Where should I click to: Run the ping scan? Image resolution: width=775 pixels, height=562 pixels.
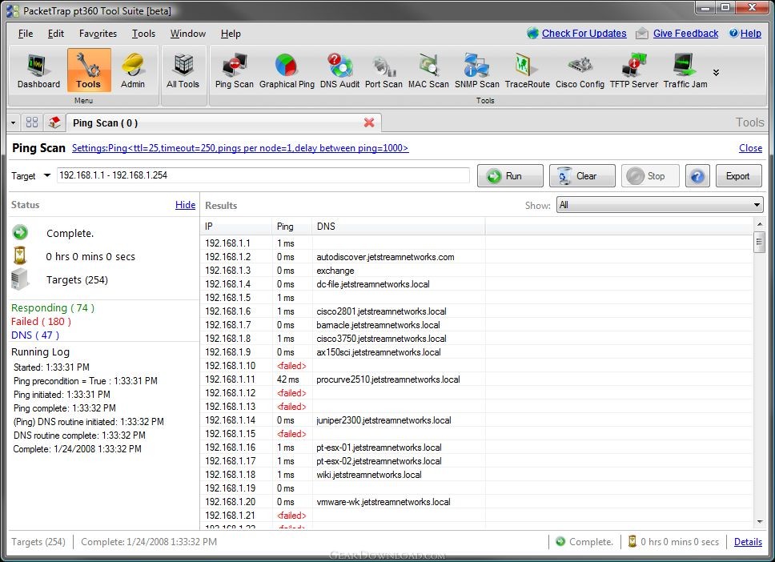click(x=510, y=176)
